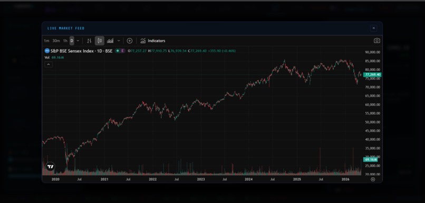Switch to 1h timeframe
Viewport: 425px width, 203px height.
65,41
